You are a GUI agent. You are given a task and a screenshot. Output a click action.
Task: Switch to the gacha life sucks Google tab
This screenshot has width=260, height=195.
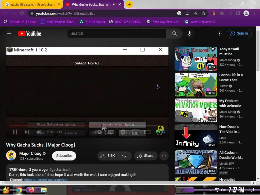(32, 5)
